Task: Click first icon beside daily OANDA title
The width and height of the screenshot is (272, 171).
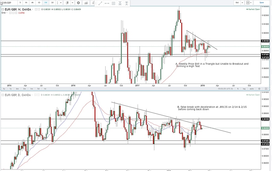Action: click(x=36, y=95)
